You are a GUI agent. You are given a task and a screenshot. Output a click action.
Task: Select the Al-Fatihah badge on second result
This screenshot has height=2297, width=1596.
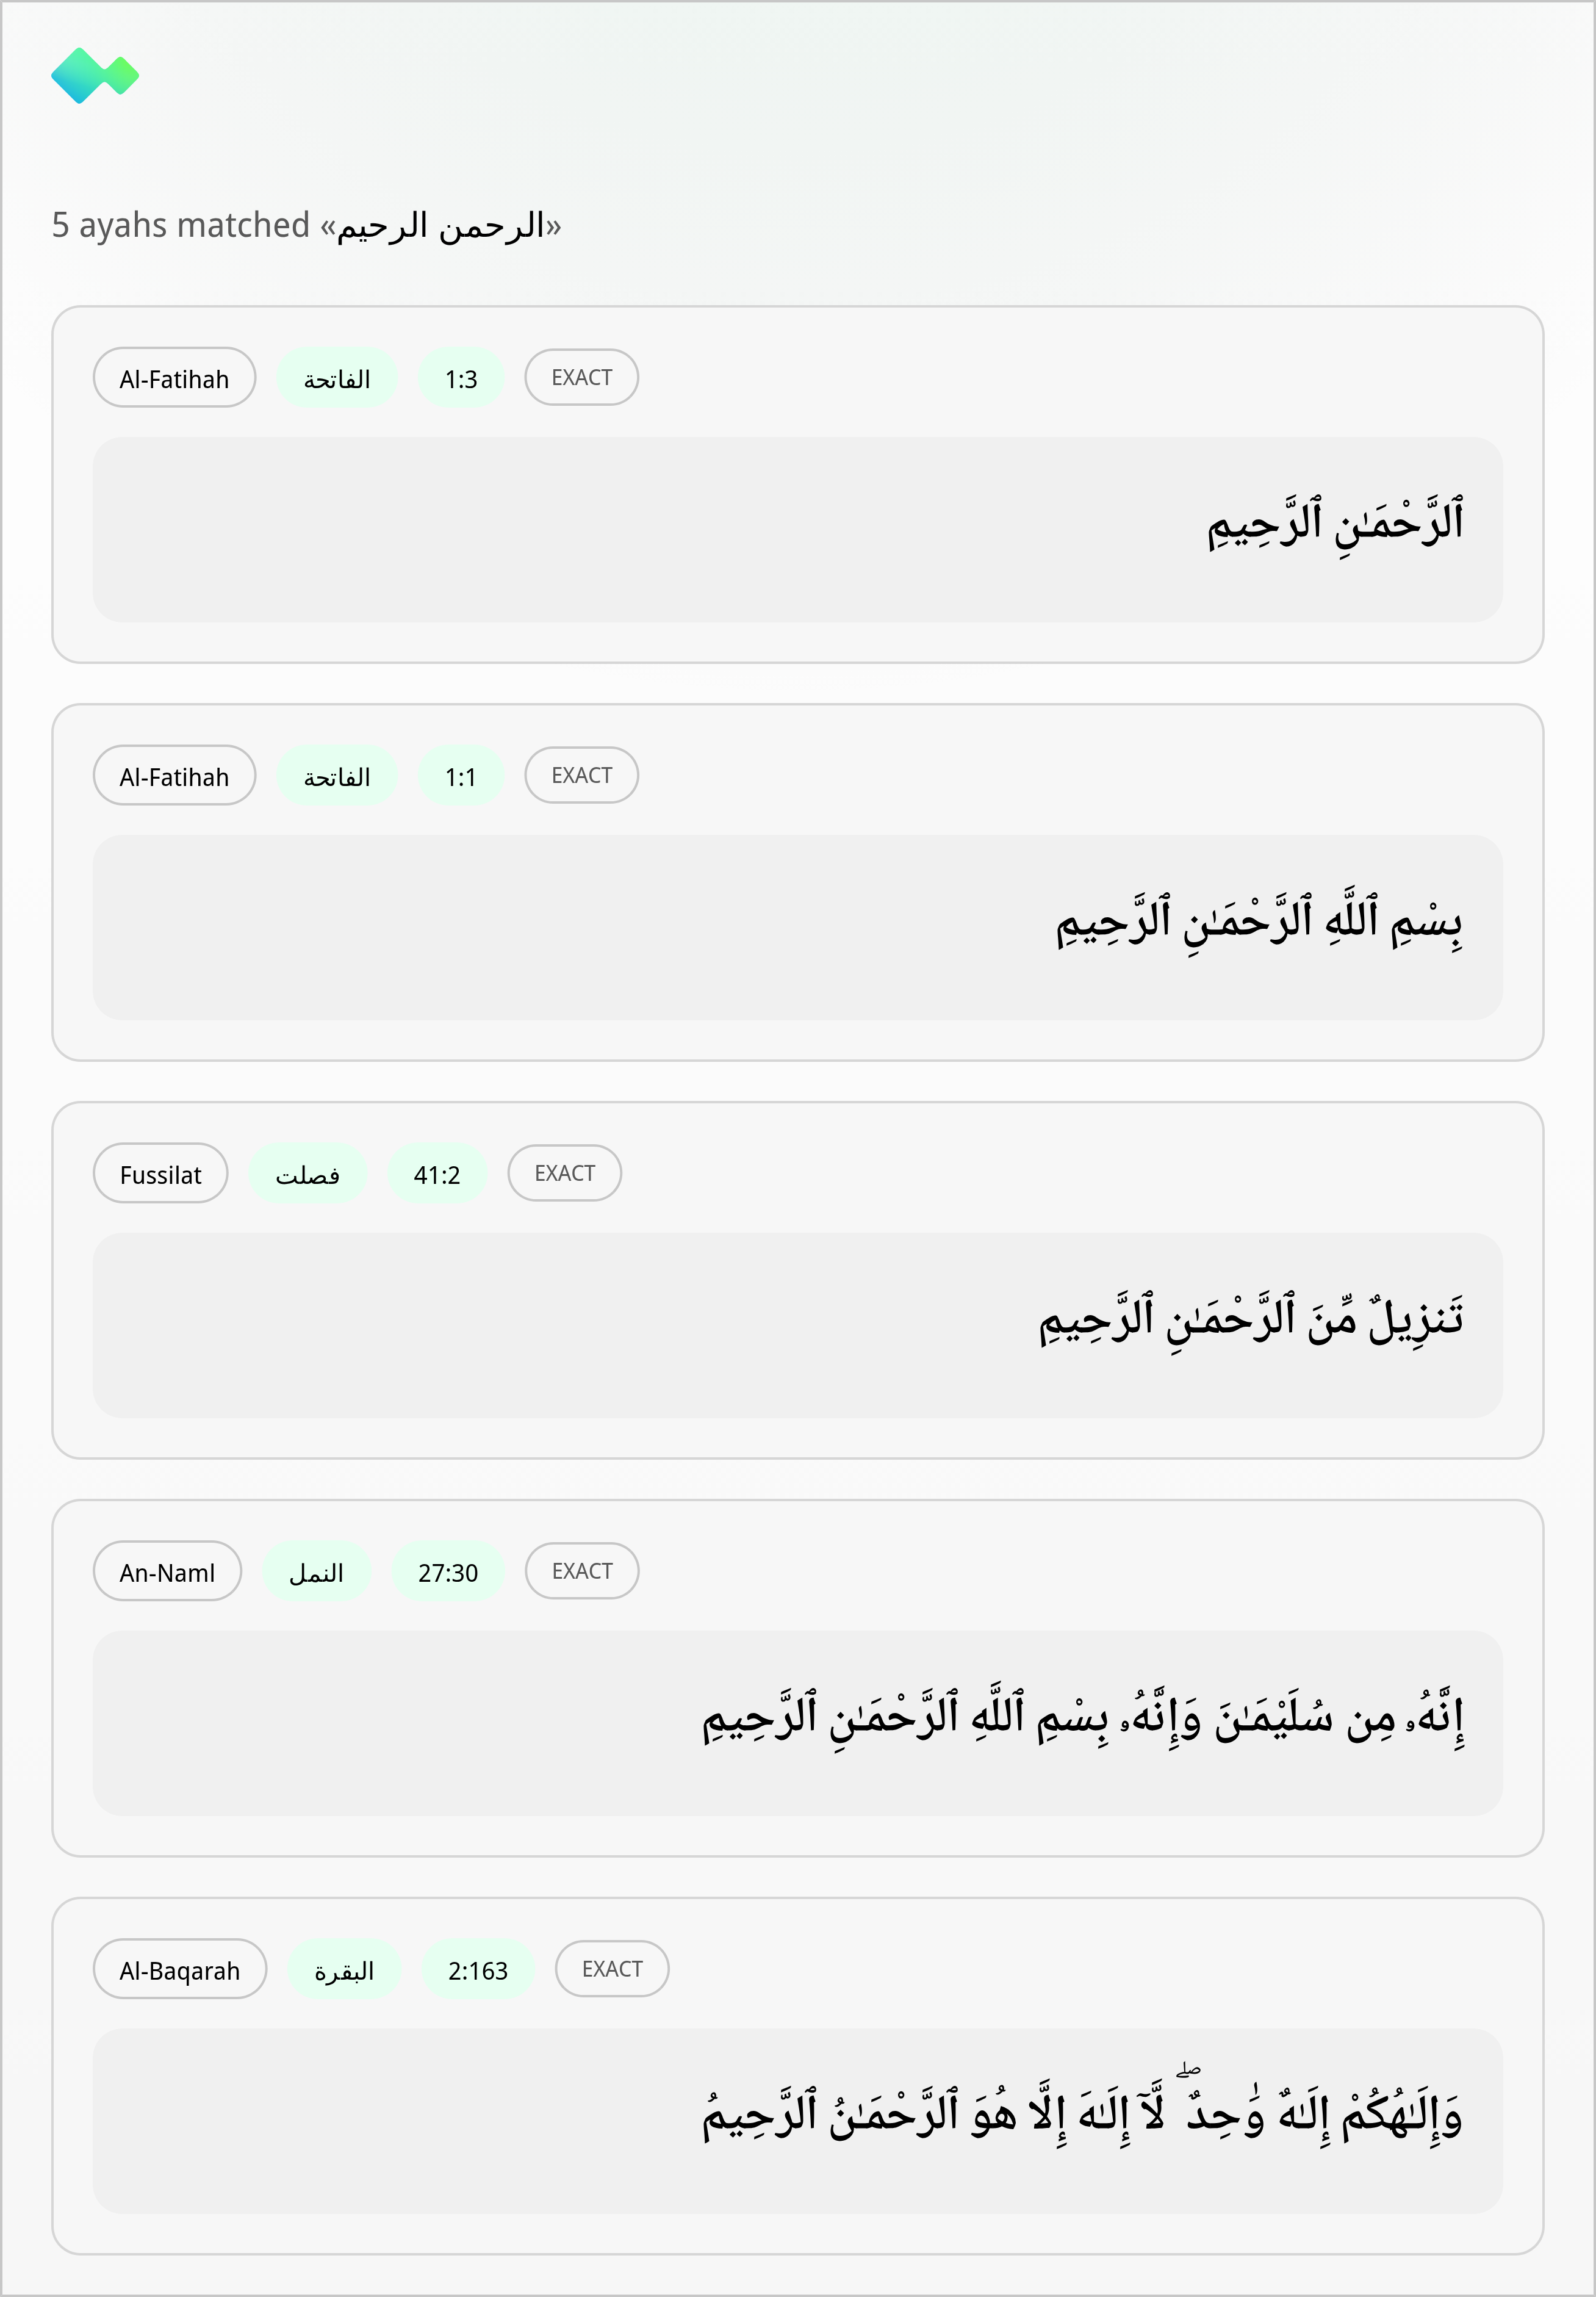coord(174,775)
